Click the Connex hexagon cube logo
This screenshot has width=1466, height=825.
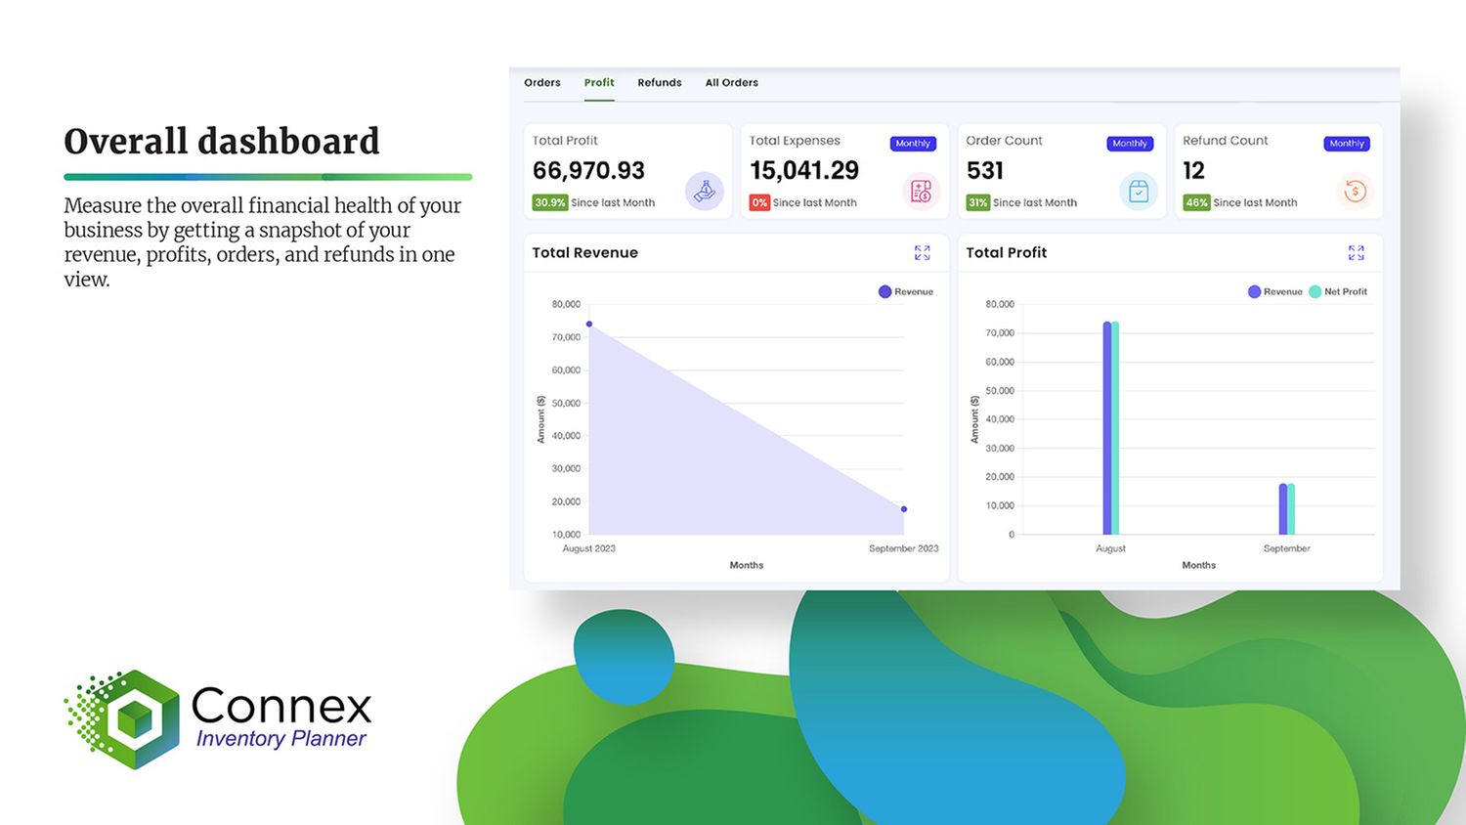(123, 719)
